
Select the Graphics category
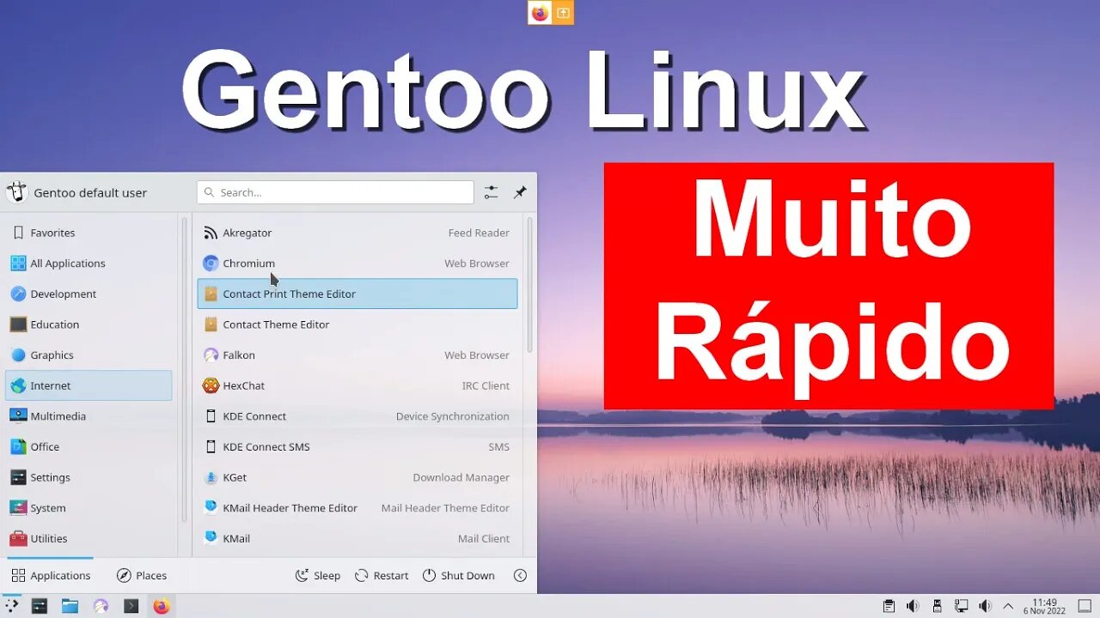coord(89,355)
